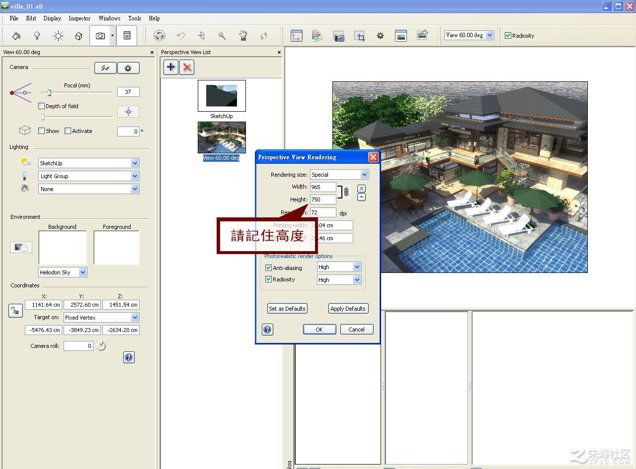The width and height of the screenshot is (636, 469).
Task: Open the Anti-aliasing quality dropdown
Action: pyautogui.click(x=339, y=267)
